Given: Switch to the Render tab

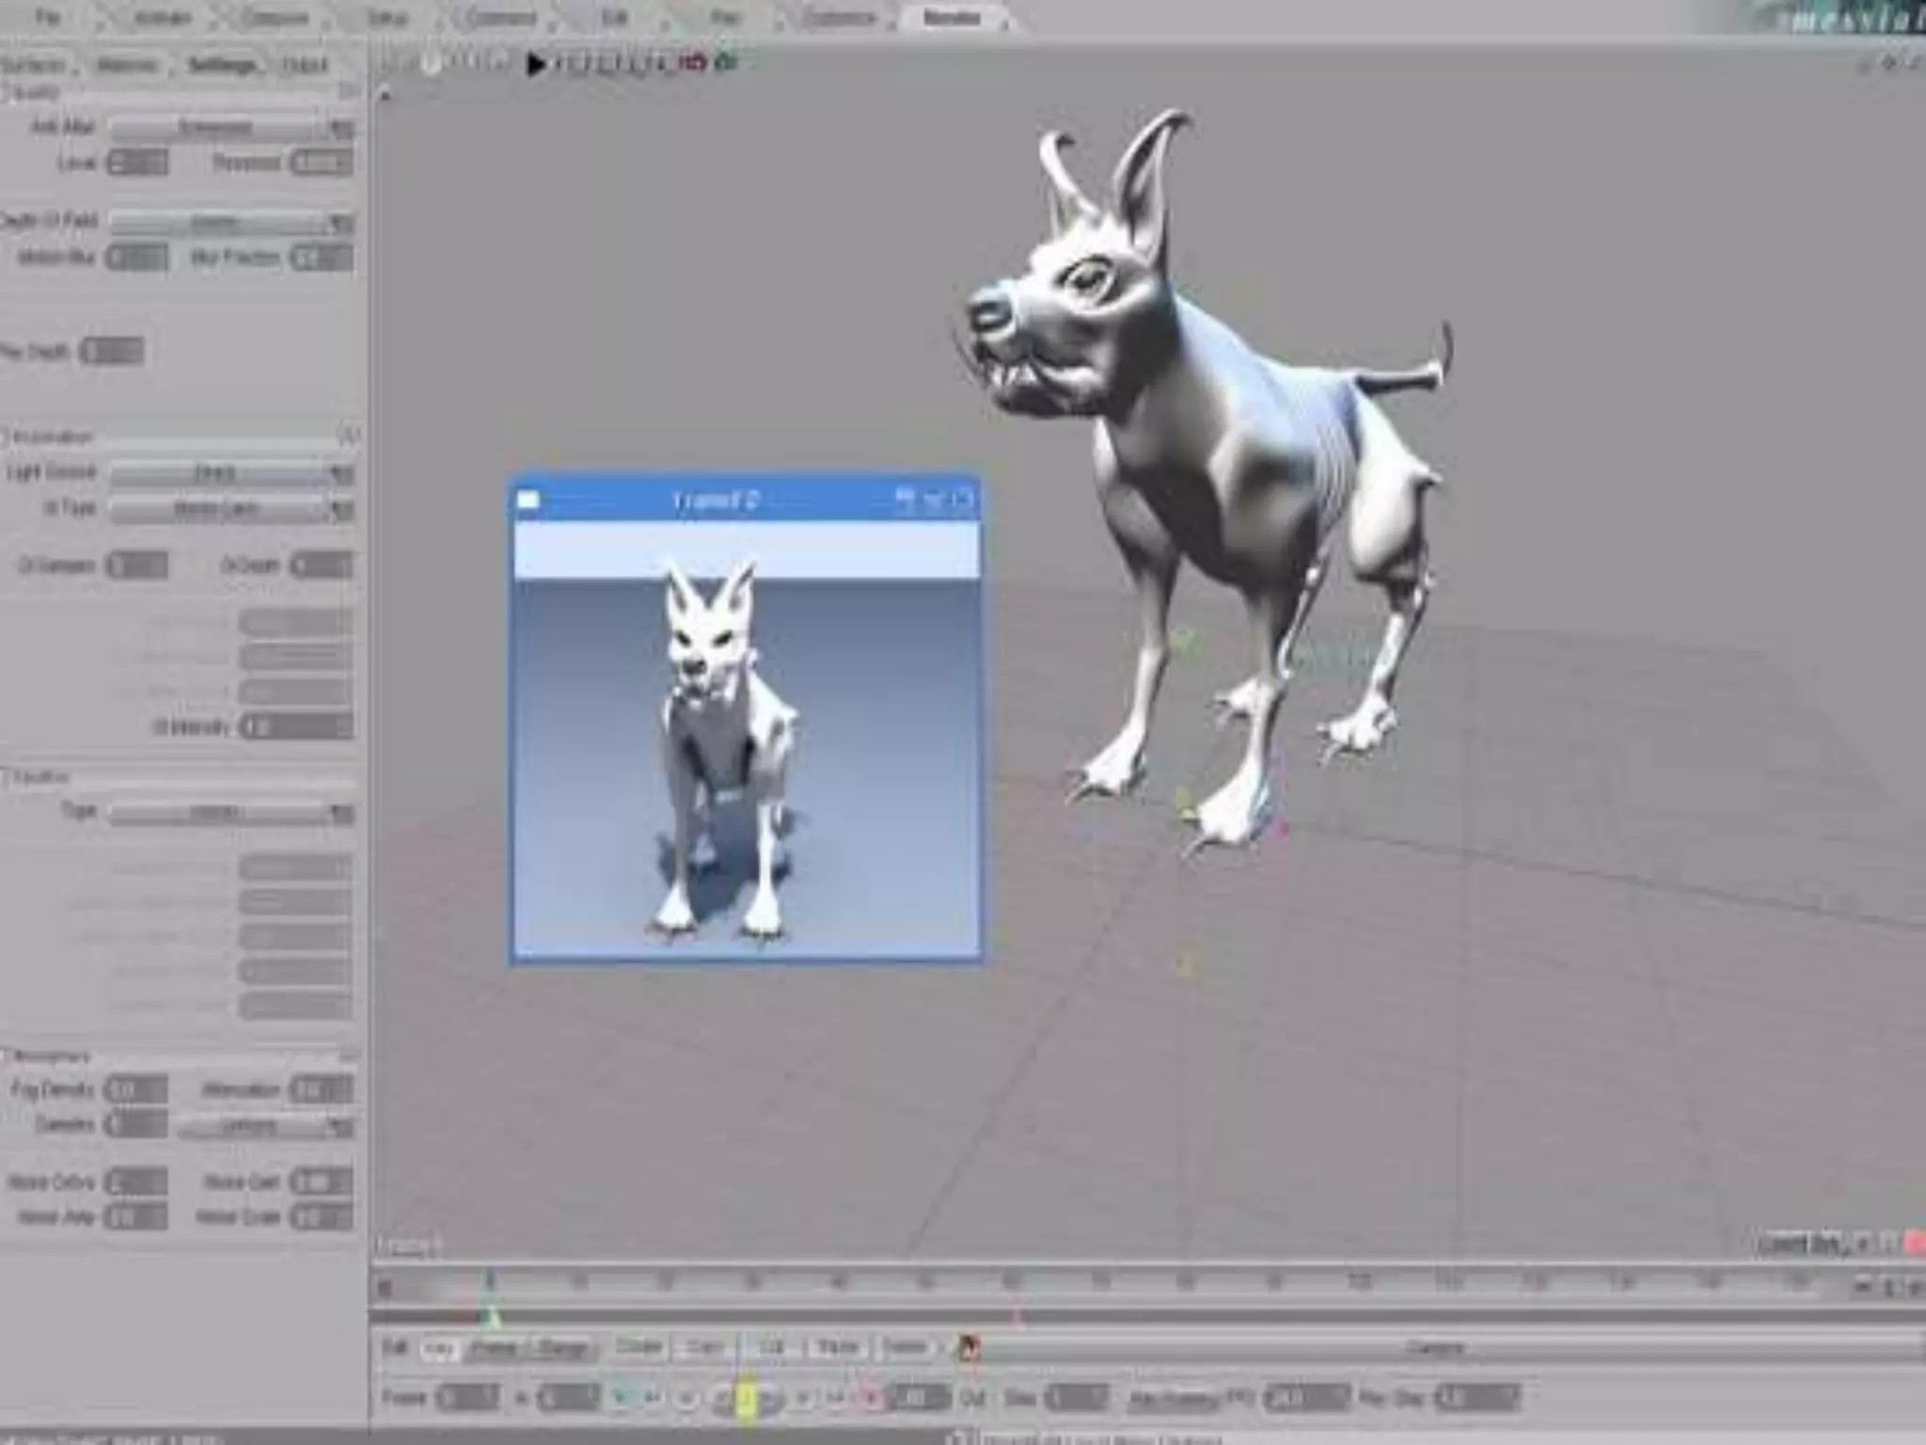Looking at the screenshot, I should [x=951, y=18].
